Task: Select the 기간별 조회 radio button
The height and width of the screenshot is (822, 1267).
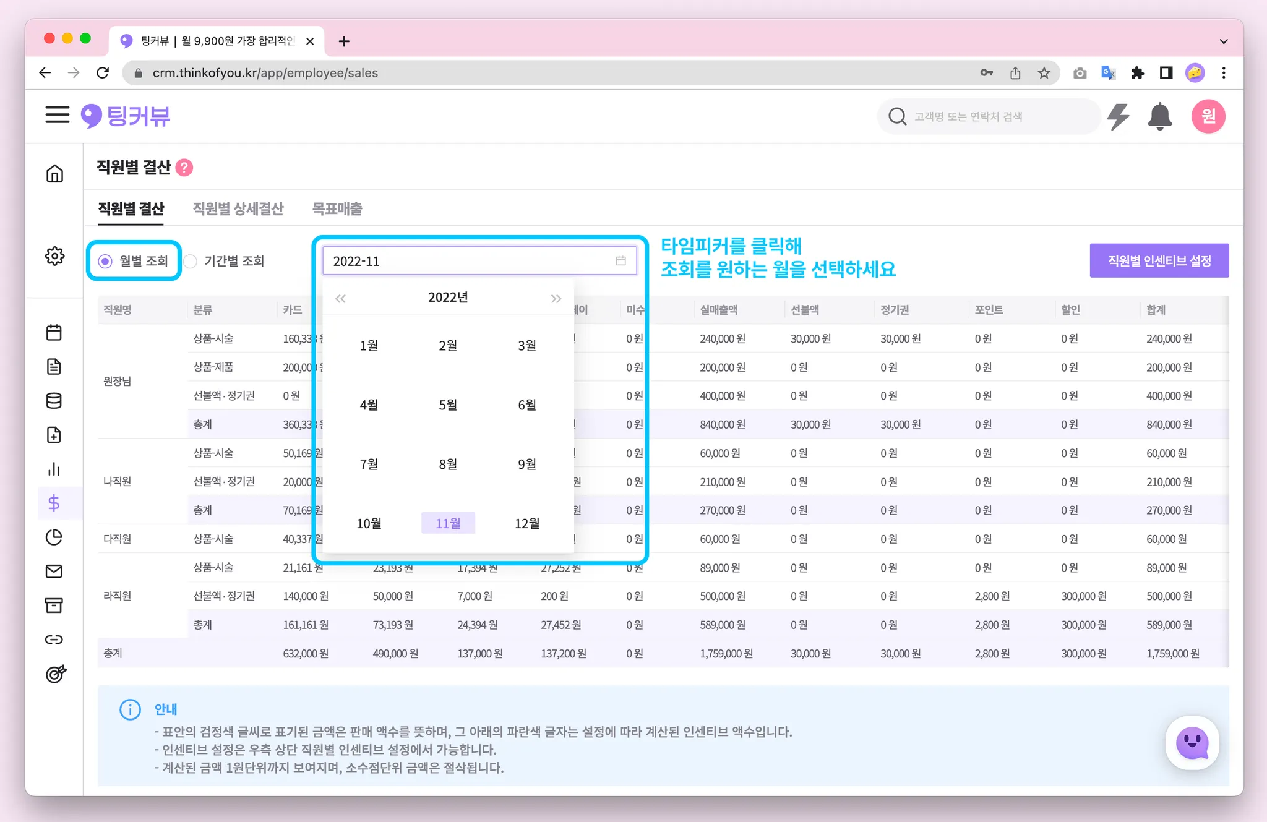Action: [x=191, y=261]
